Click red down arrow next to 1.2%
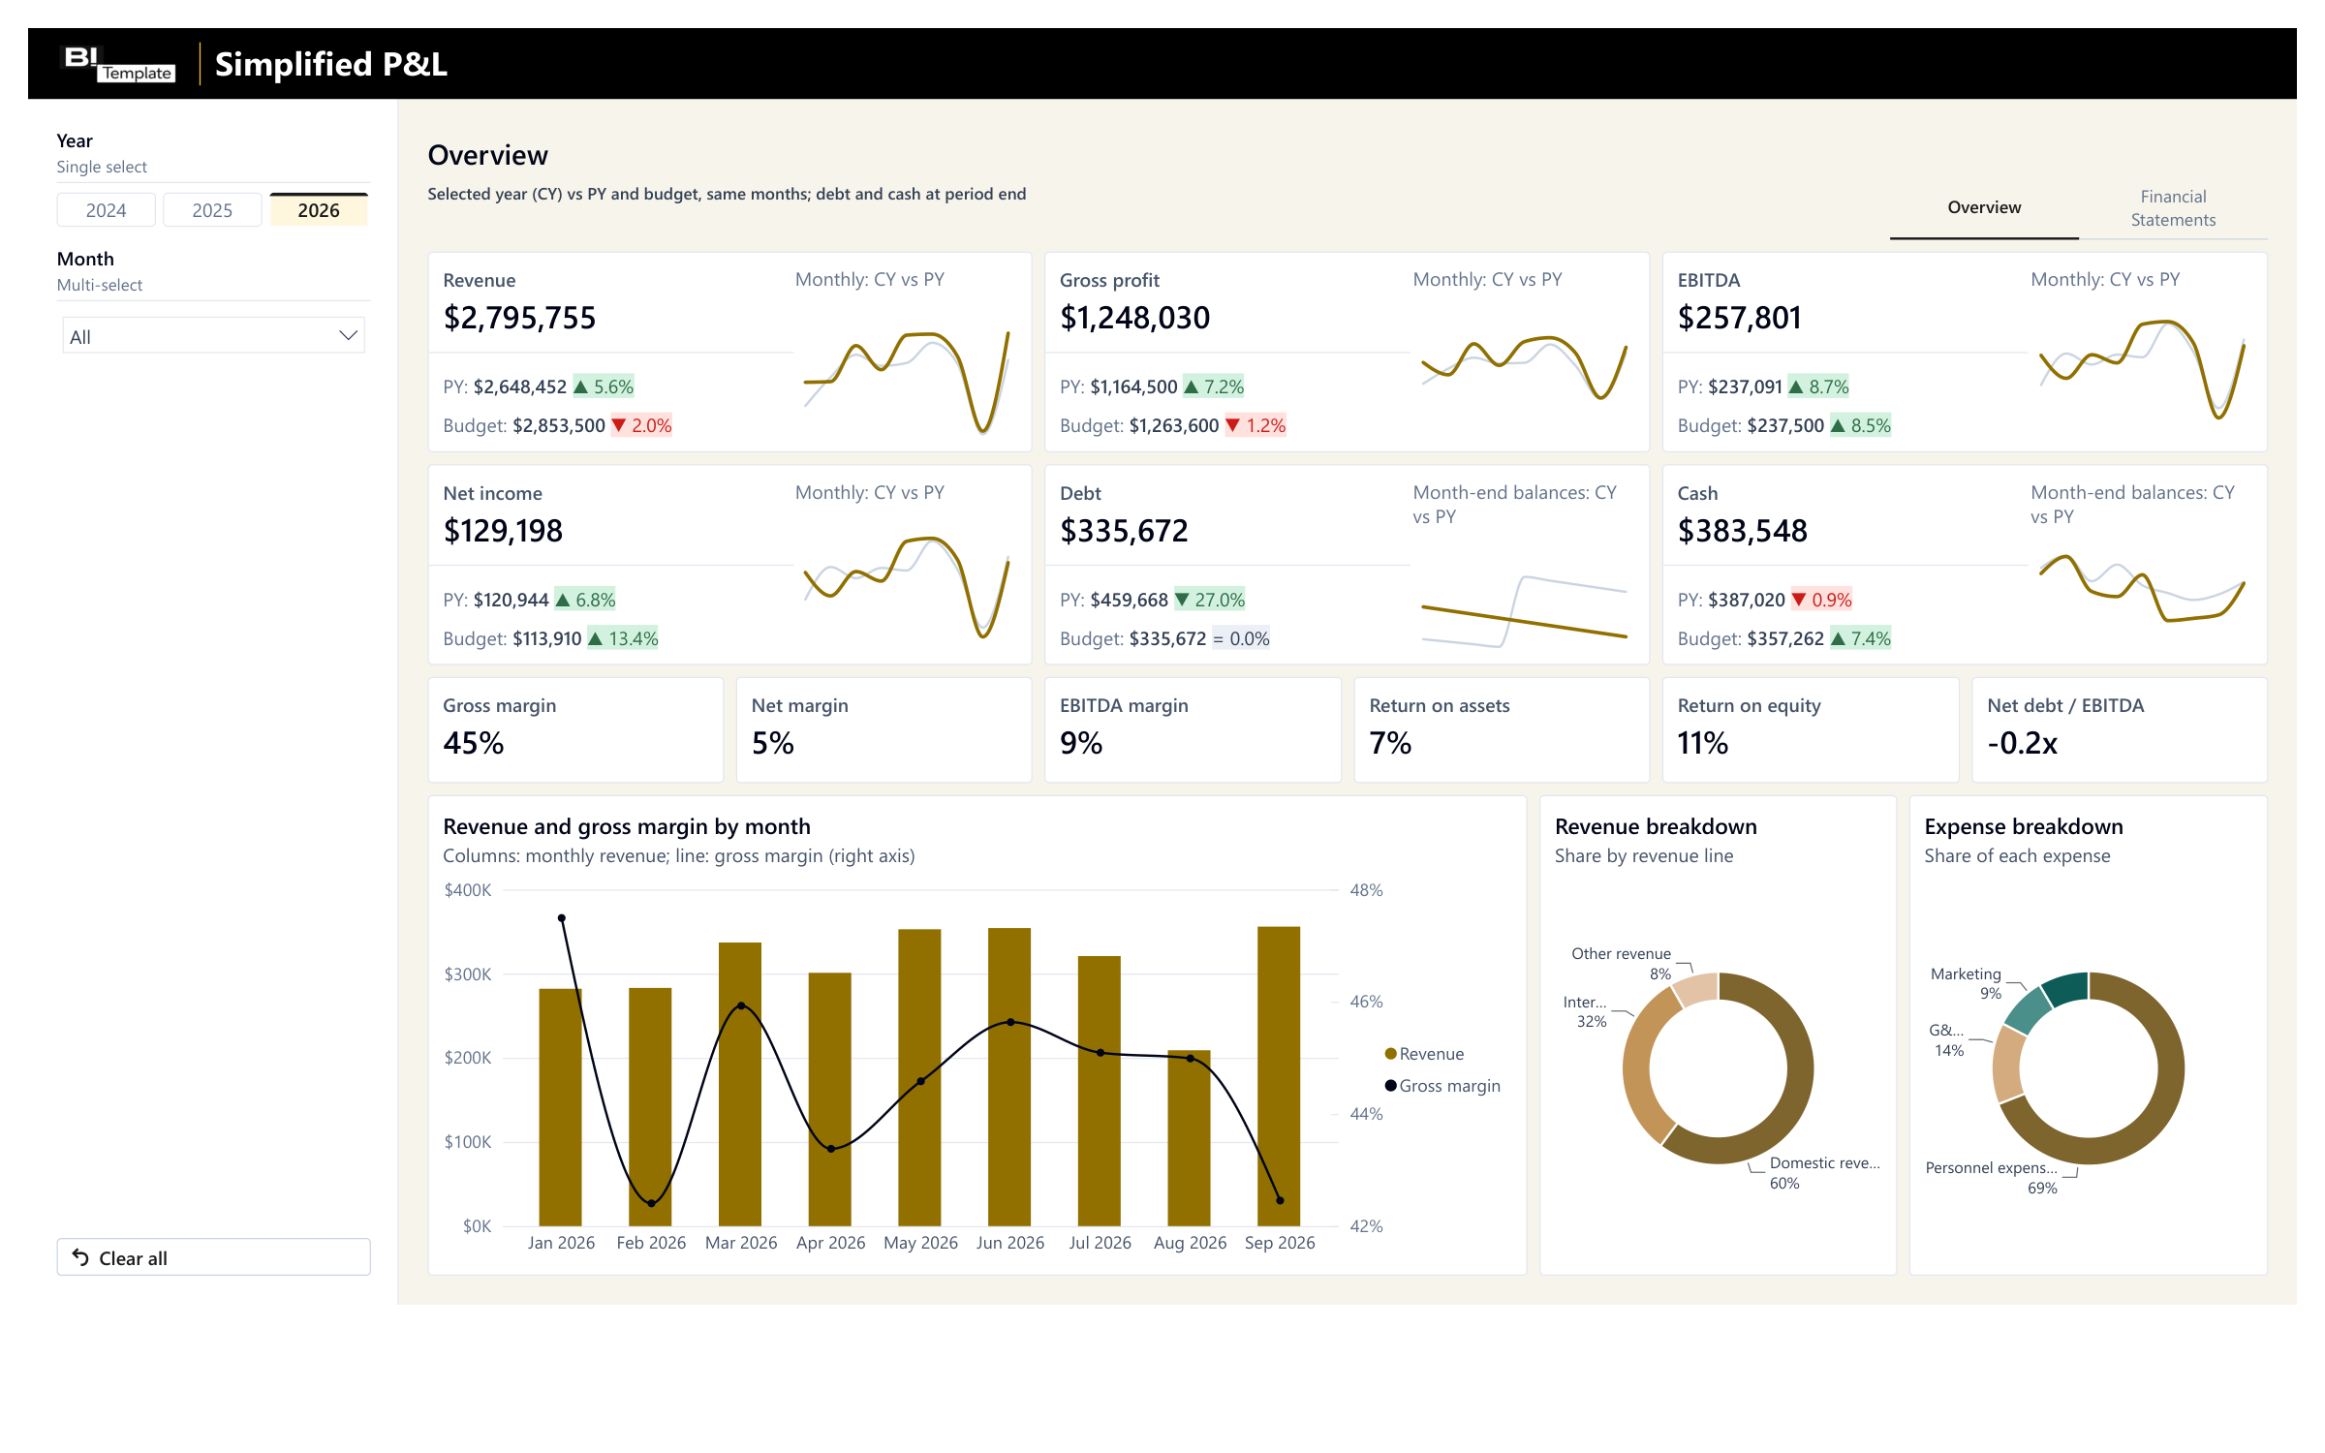 [1233, 425]
